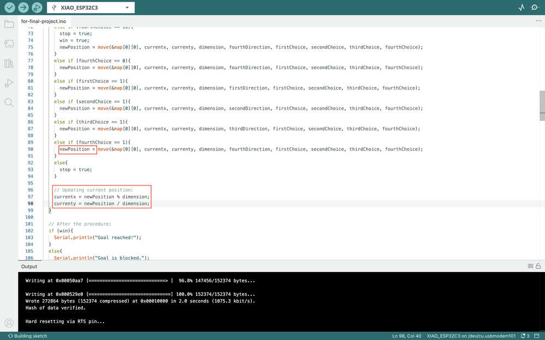Click 'else if (fourthChoice == 1){' on line 89

(92, 143)
